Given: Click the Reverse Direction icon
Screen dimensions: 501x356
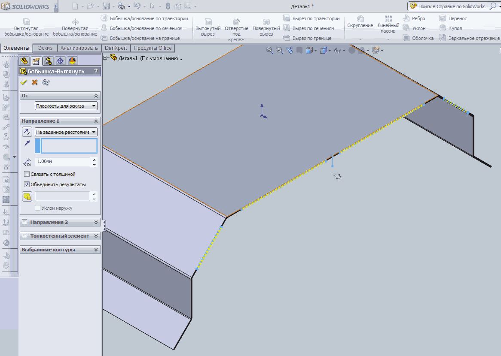Looking at the screenshot, I should tap(27, 131).
